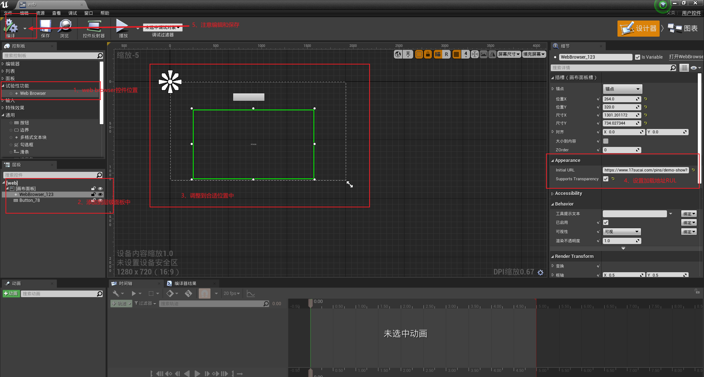Screen dimensions: 704x377
Task: Toggle the grid snapping icon in the designer toolbar
Action: point(456,54)
